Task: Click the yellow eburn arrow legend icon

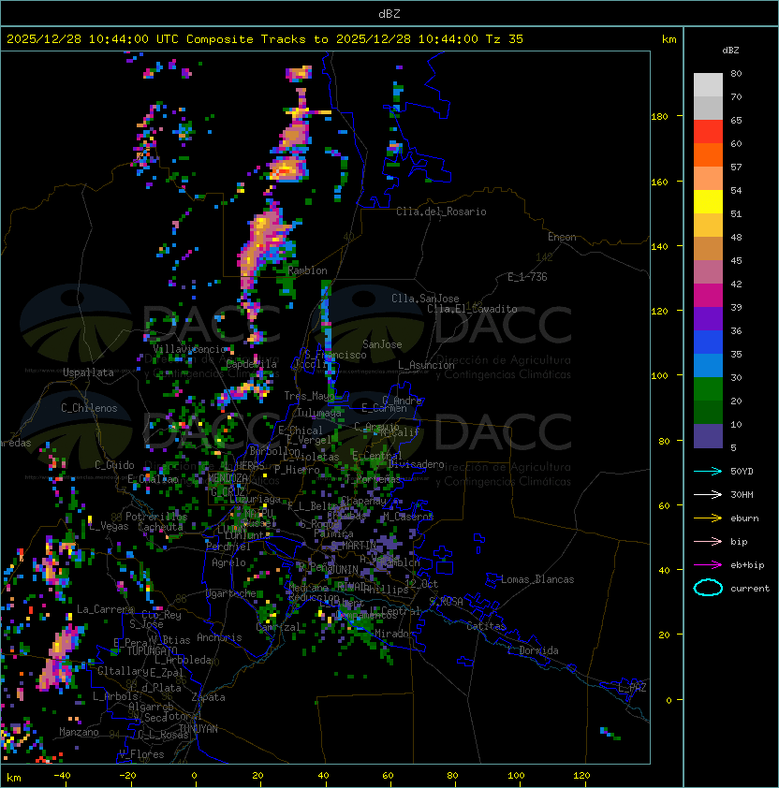Action: tap(708, 518)
